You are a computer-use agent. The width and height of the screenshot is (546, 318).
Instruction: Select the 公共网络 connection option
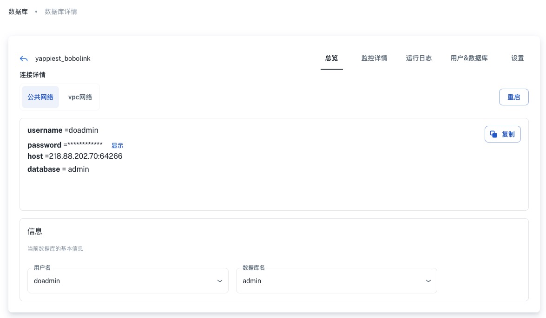click(40, 97)
